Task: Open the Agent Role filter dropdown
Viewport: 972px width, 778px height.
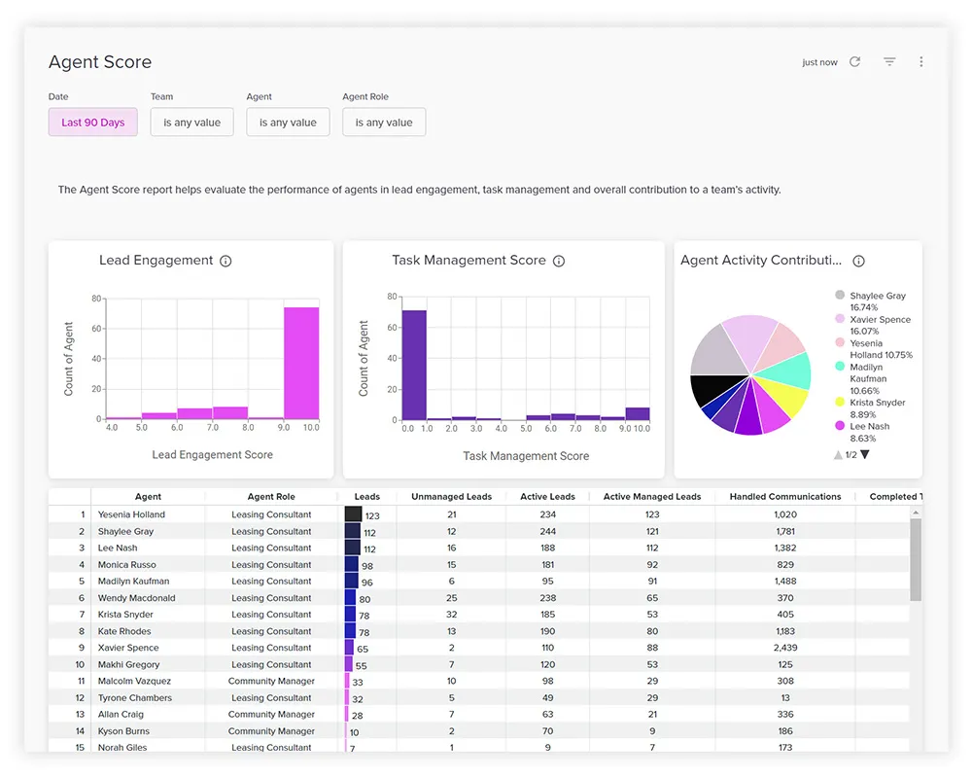Action: [x=384, y=123]
